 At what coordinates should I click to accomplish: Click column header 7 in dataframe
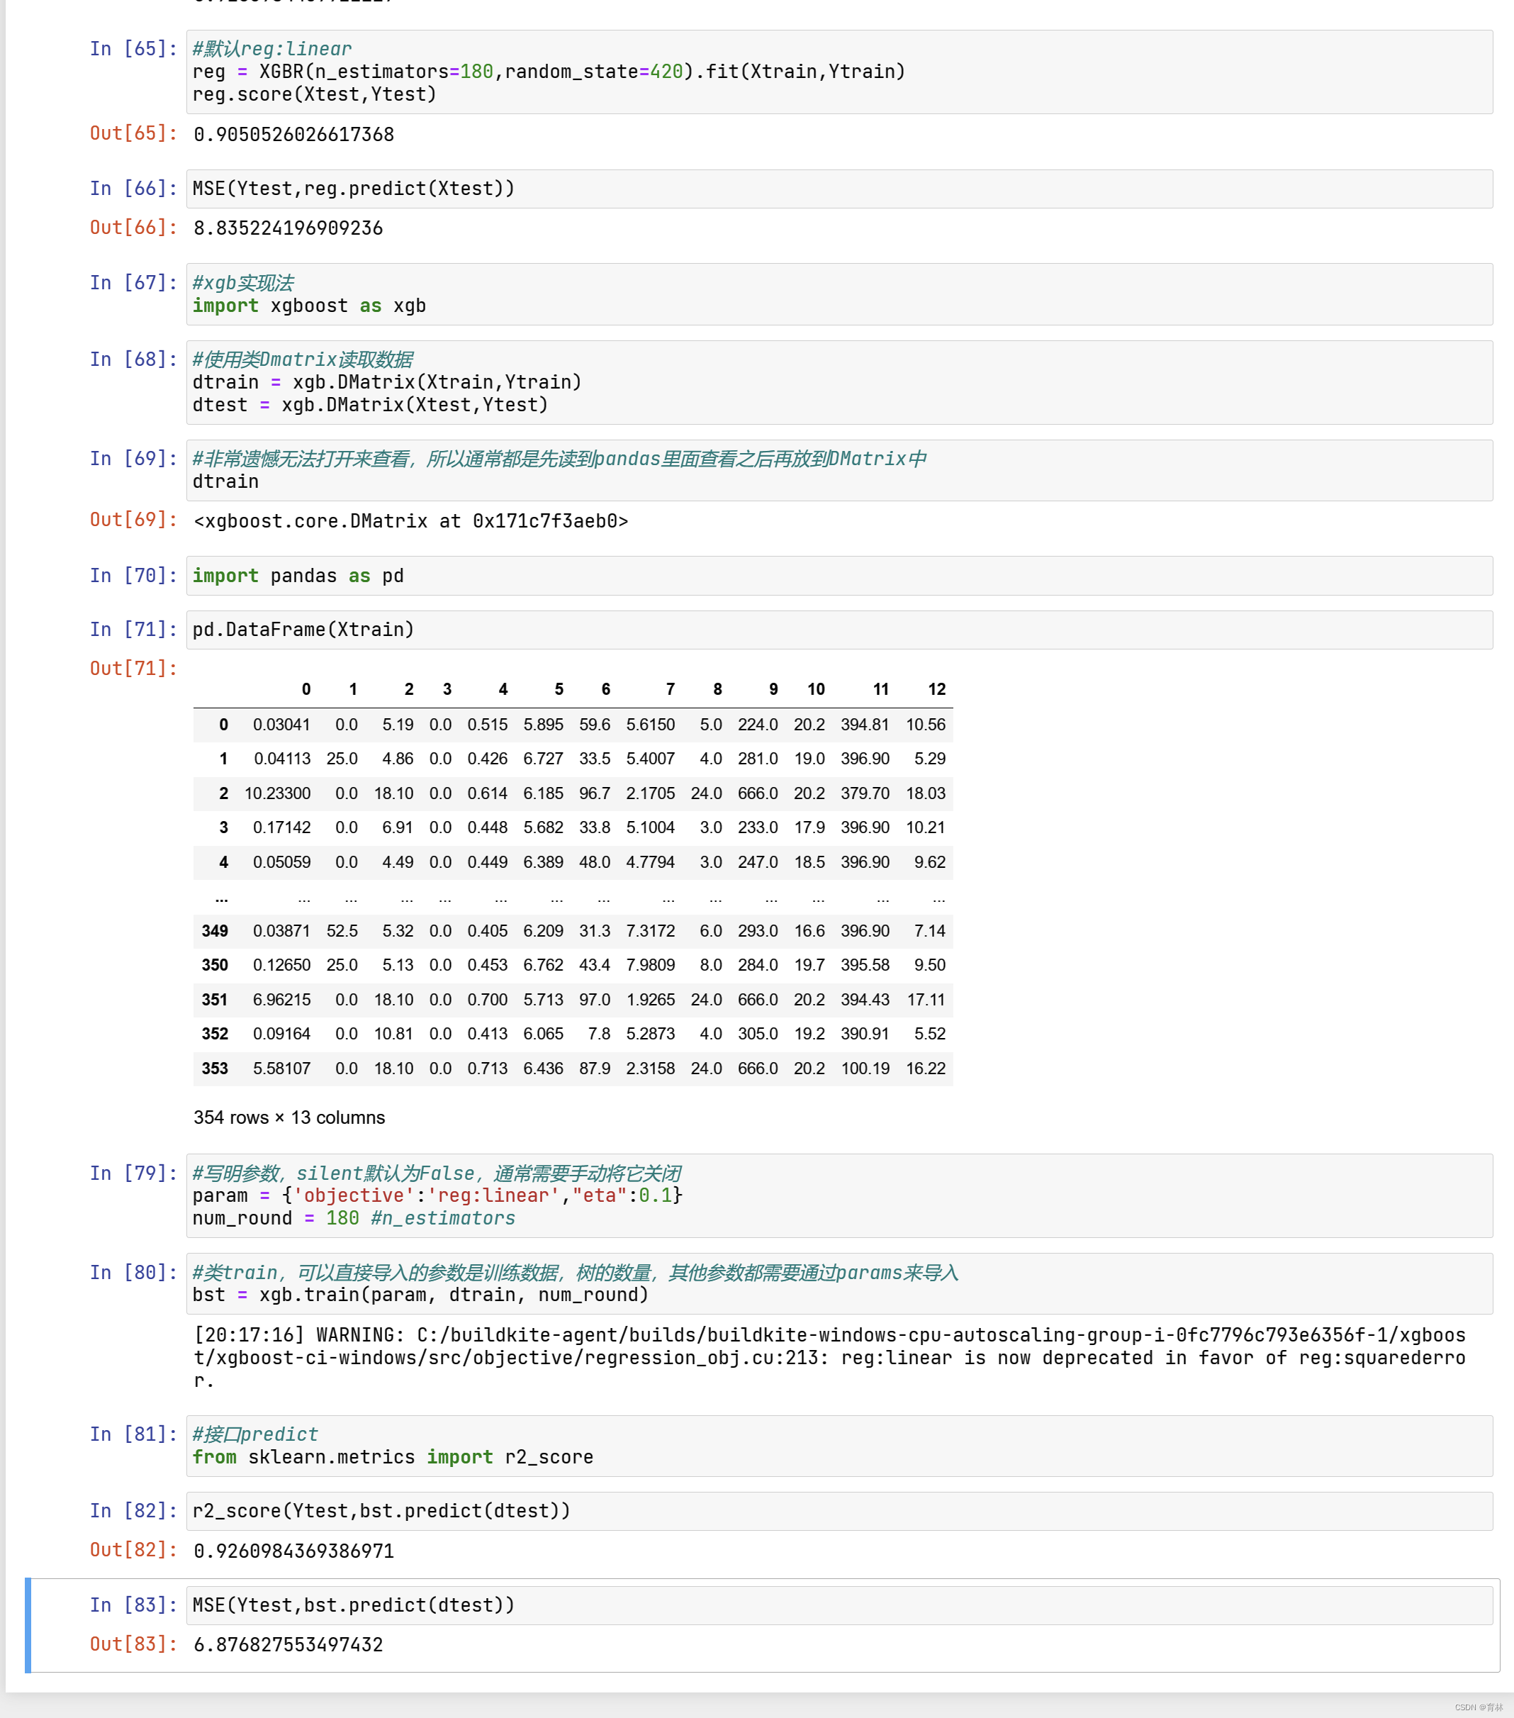coord(671,690)
